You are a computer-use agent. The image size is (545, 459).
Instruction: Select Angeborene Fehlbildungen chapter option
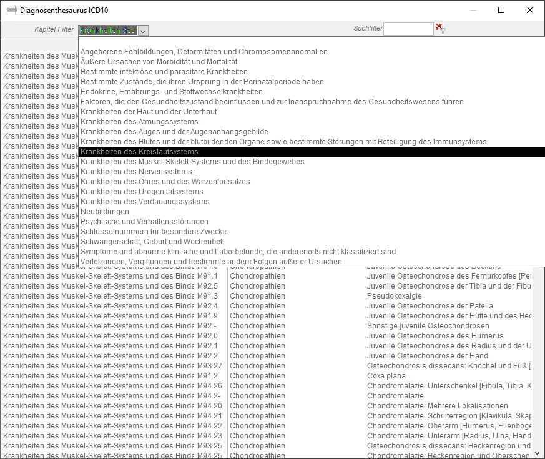(x=204, y=52)
